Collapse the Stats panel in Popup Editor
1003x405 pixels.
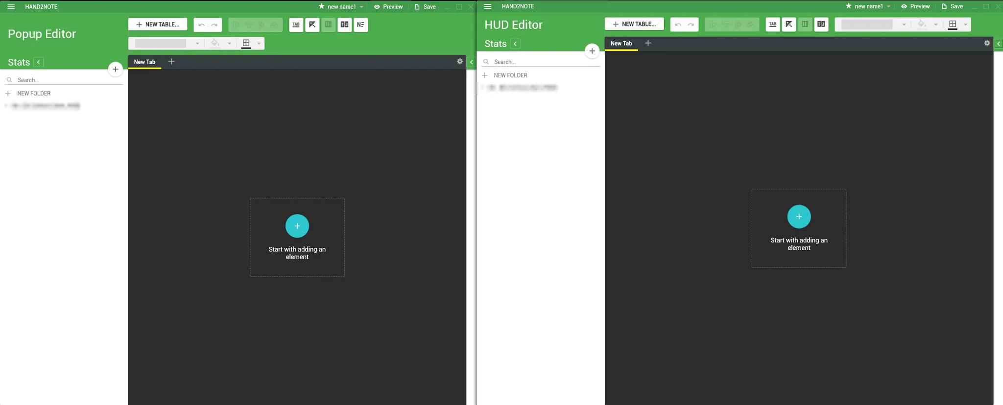pos(39,62)
